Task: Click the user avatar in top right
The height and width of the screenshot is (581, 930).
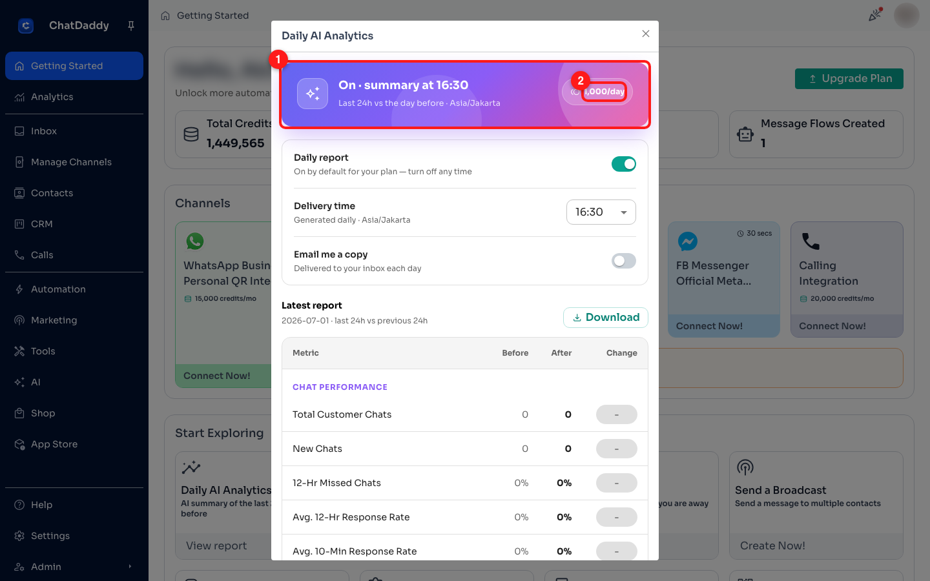Action: pos(907,15)
